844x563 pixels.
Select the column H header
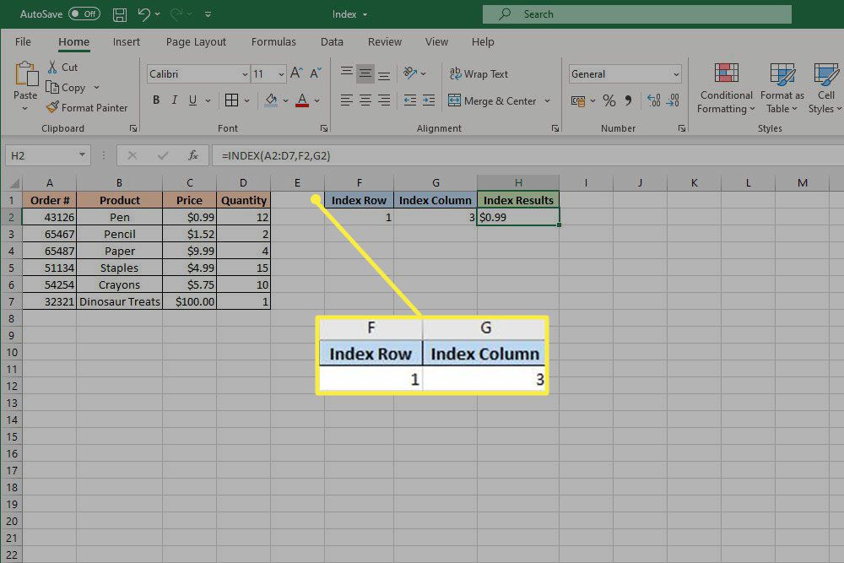[x=518, y=183]
